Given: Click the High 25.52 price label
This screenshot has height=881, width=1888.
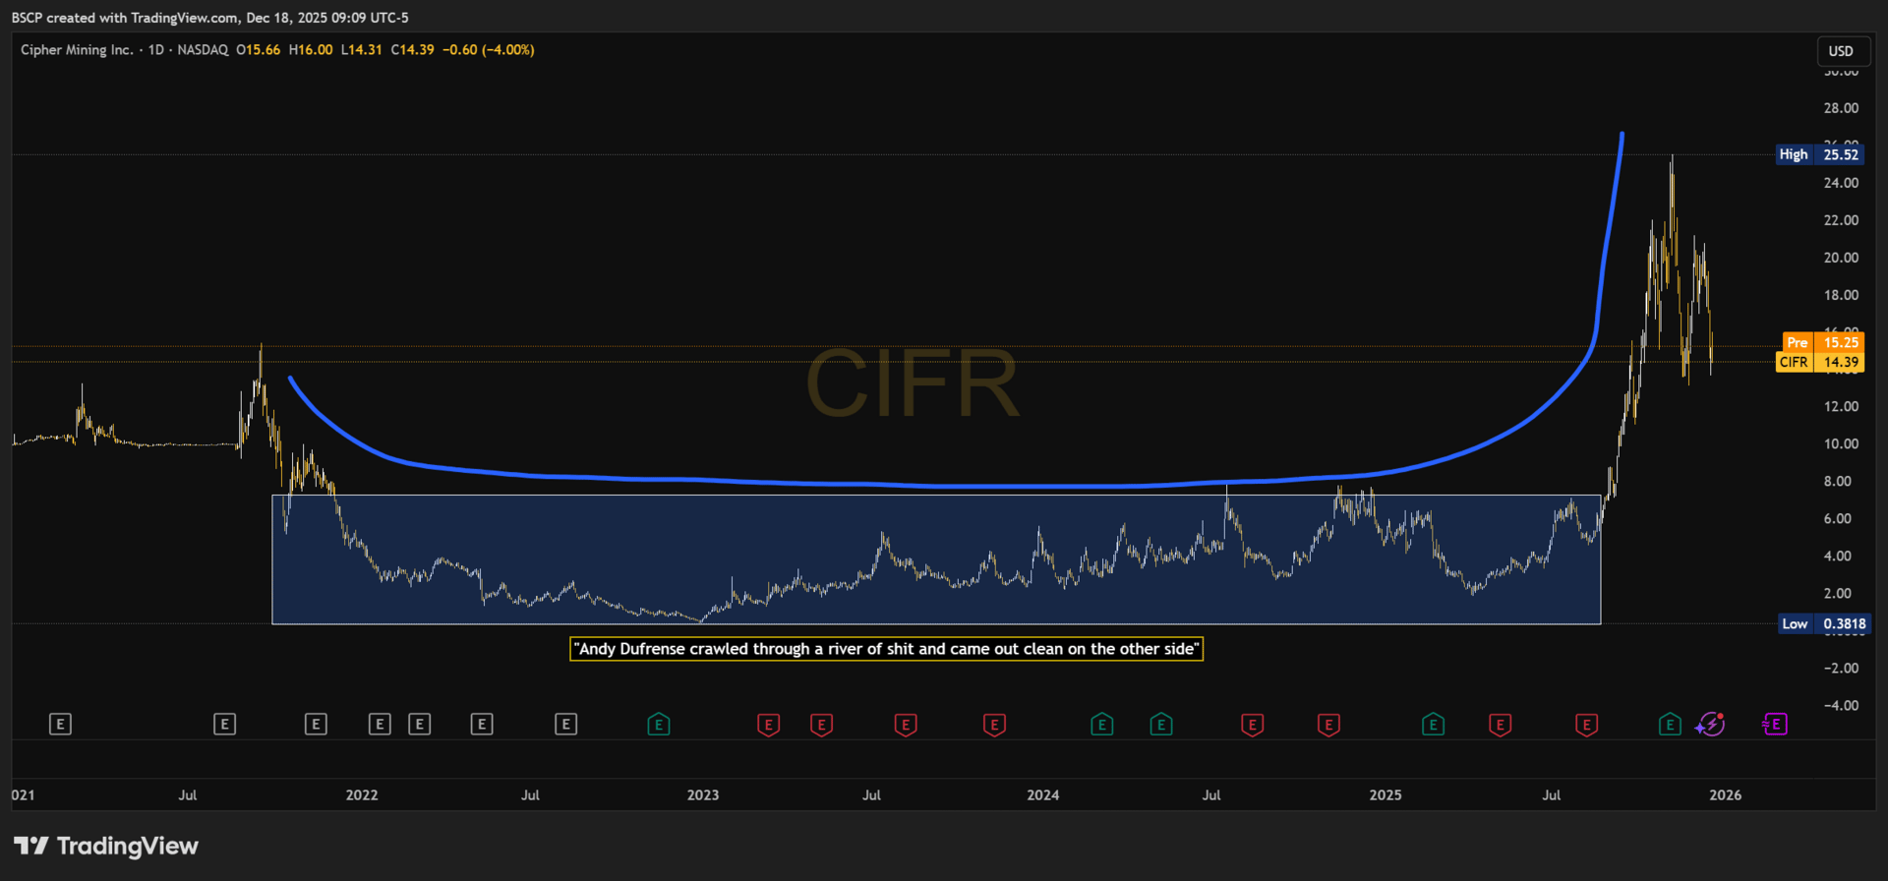Looking at the screenshot, I should (1819, 154).
